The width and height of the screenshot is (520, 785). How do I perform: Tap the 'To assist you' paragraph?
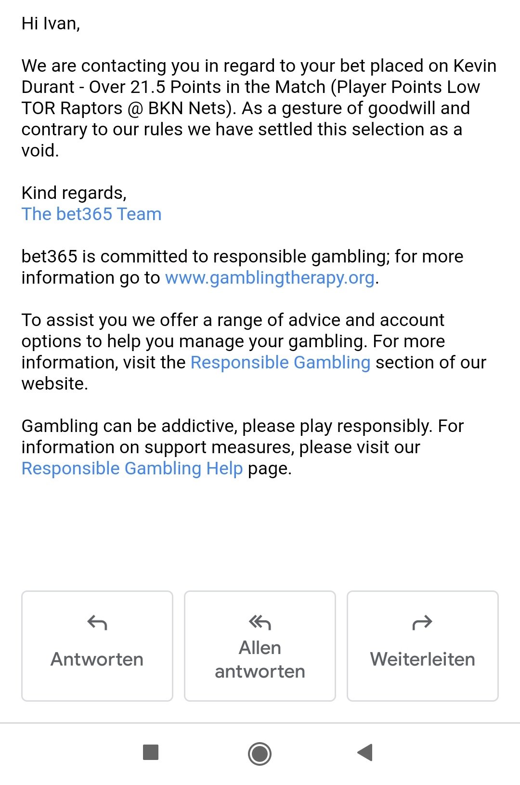tap(254, 352)
